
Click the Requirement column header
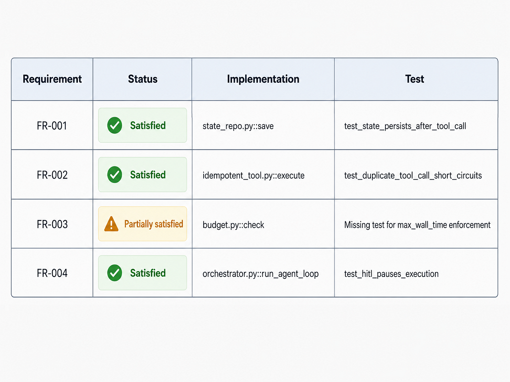pyautogui.click(x=52, y=79)
